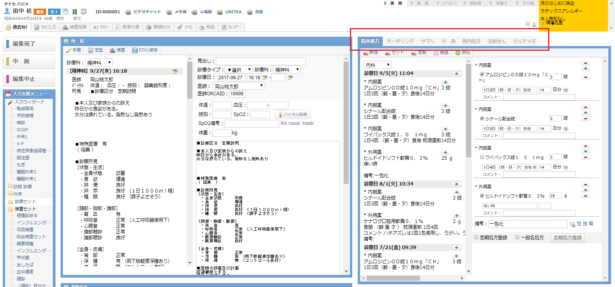Check ワイパックス錠1.0 1mg checkbox
615x287 pixels.
pyautogui.click(x=482, y=157)
